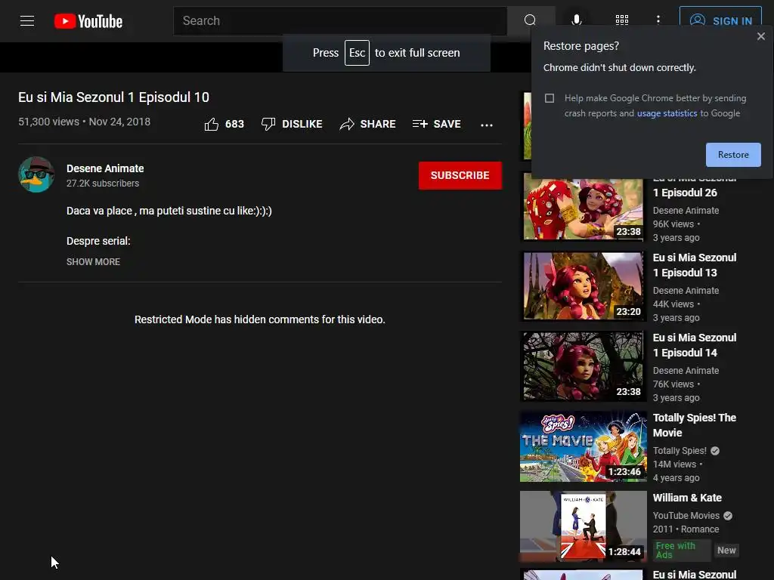Screen dimensions: 774x580
Task: Select the 'Eu si Mia Sezonul 1 Episodul 14' title
Action: (x=695, y=345)
